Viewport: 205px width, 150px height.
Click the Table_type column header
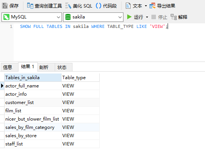(x=80, y=78)
